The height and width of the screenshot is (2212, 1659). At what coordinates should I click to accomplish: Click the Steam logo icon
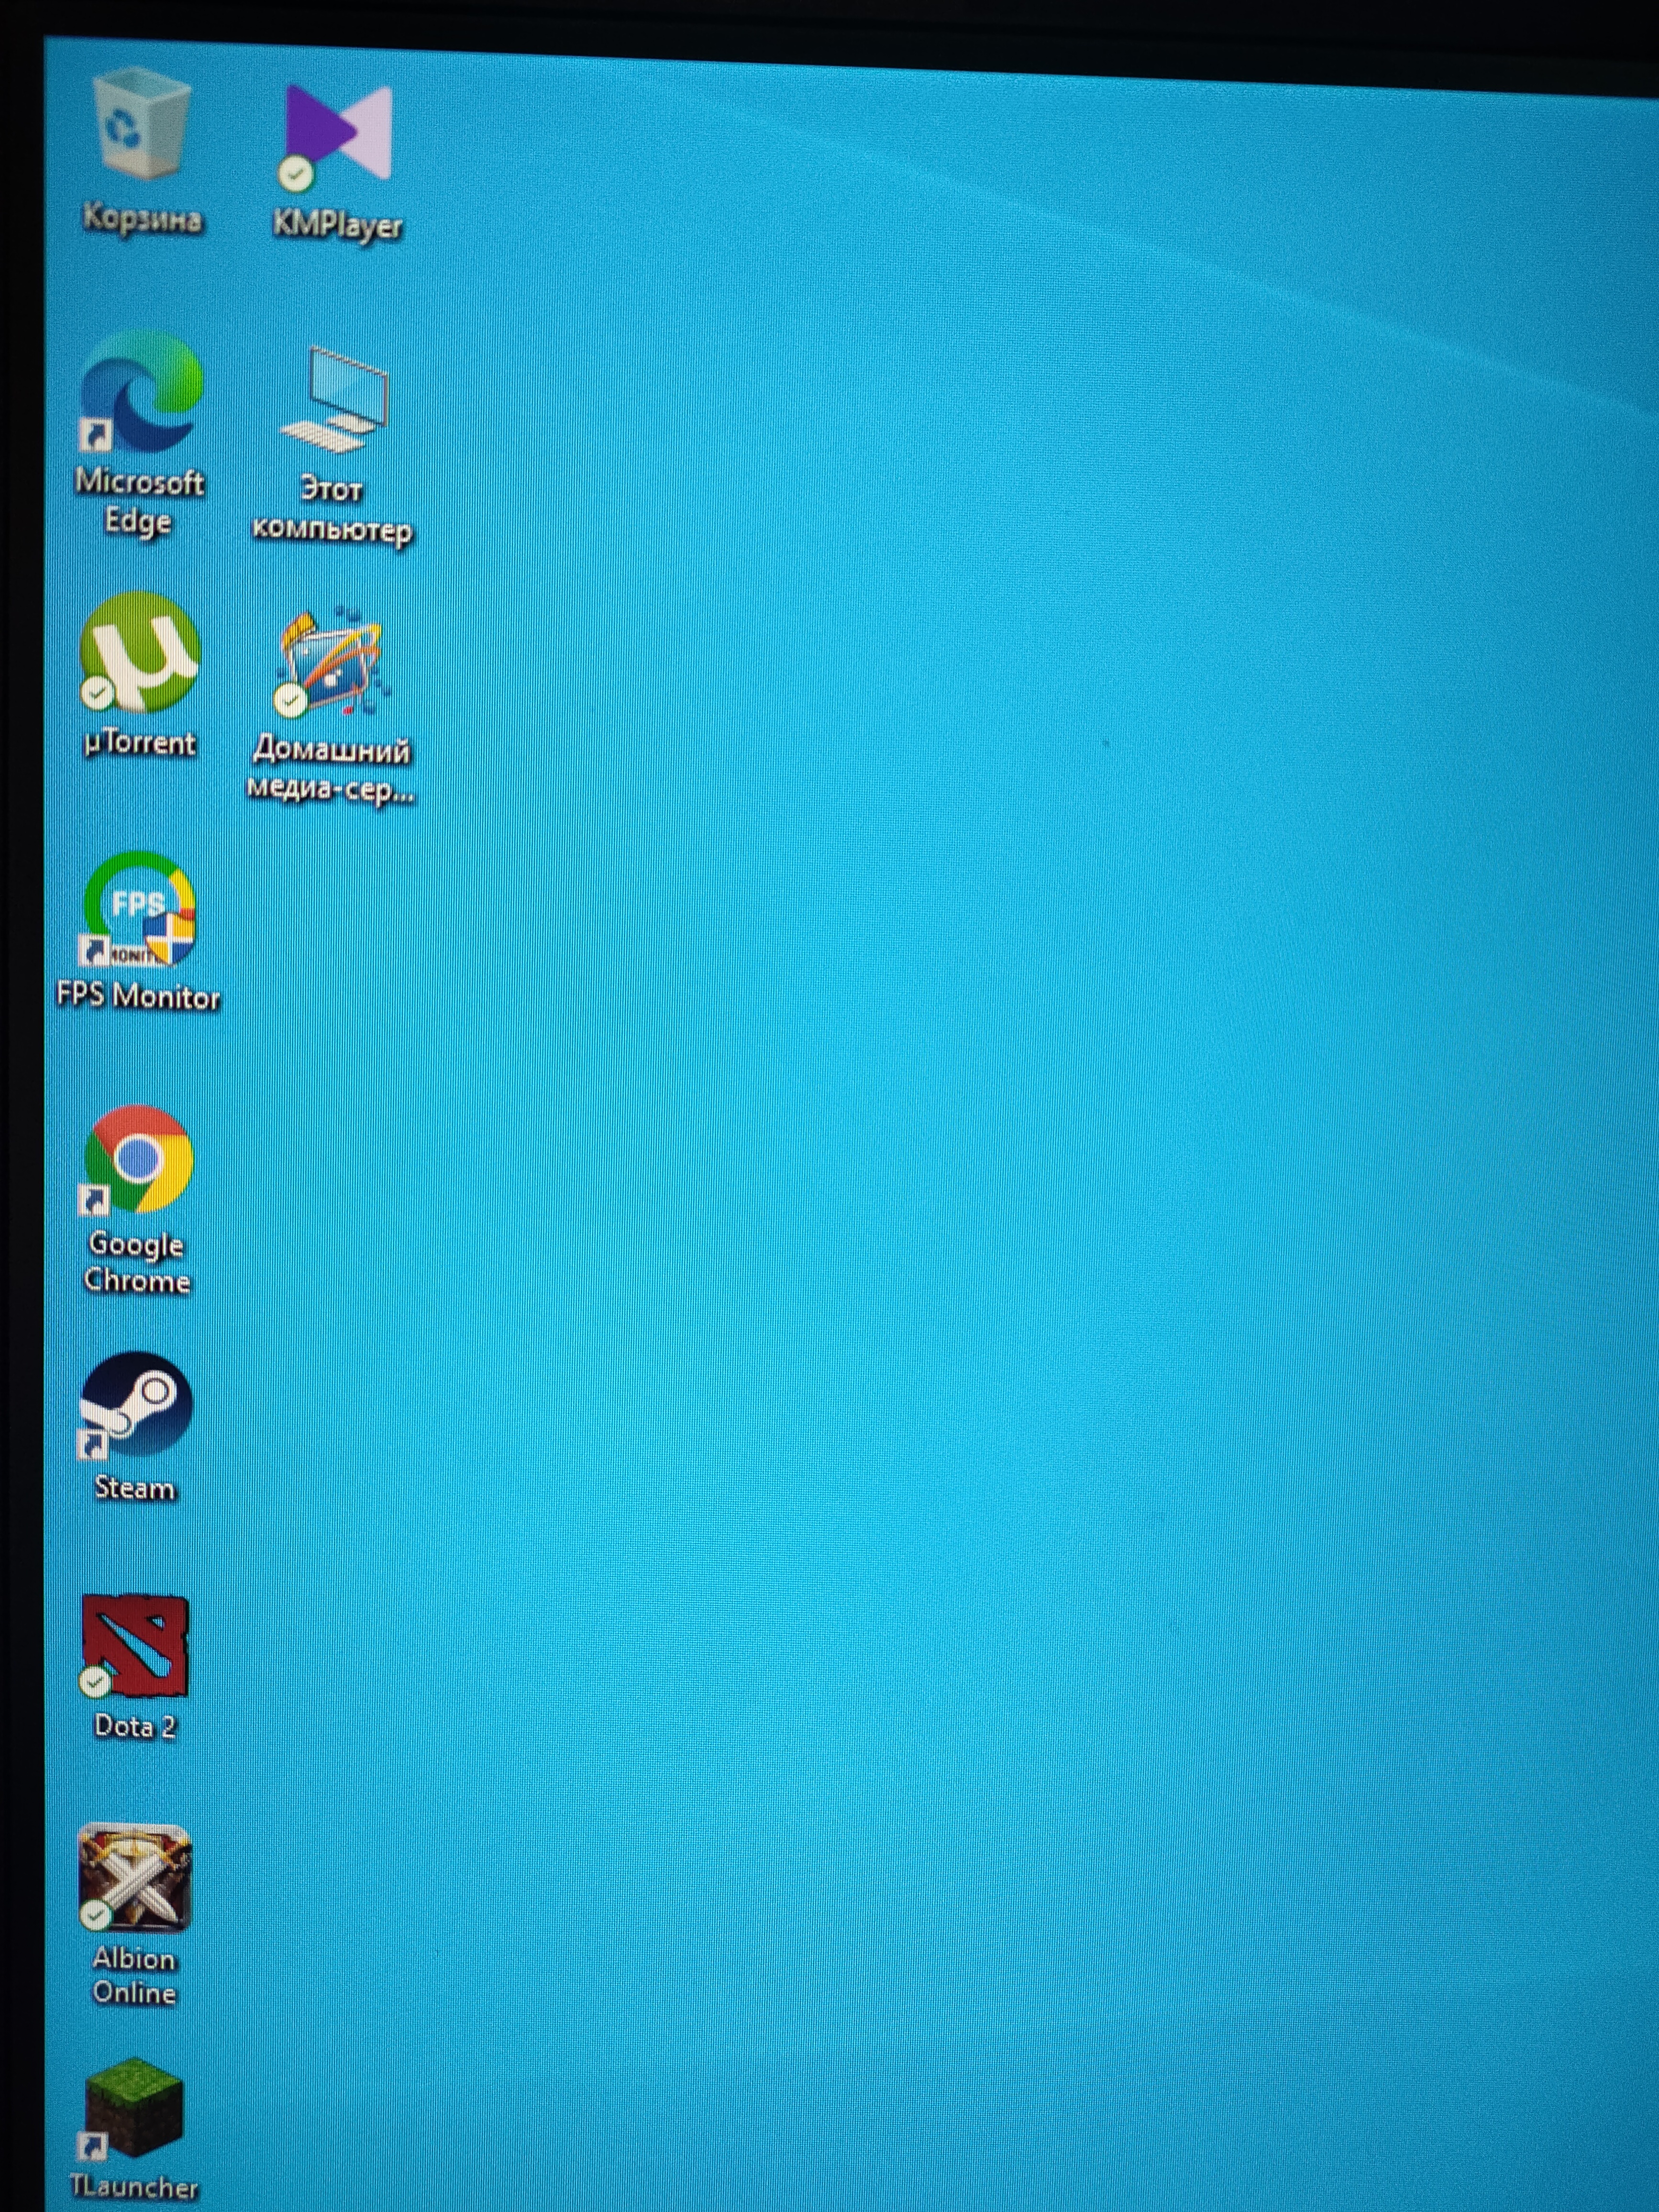[136, 1404]
